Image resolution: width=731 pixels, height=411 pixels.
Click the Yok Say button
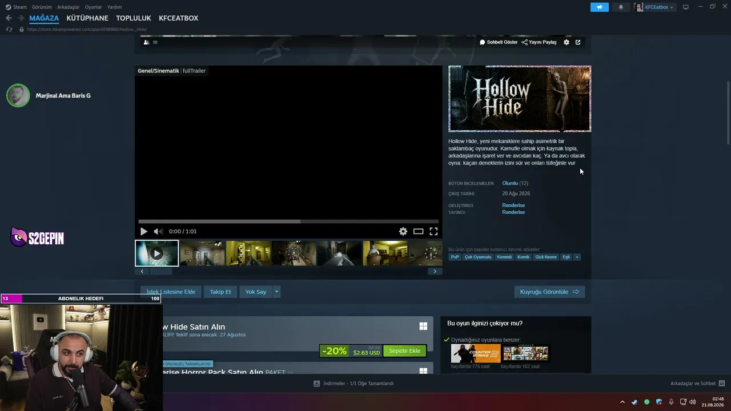click(x=256, y=292)
